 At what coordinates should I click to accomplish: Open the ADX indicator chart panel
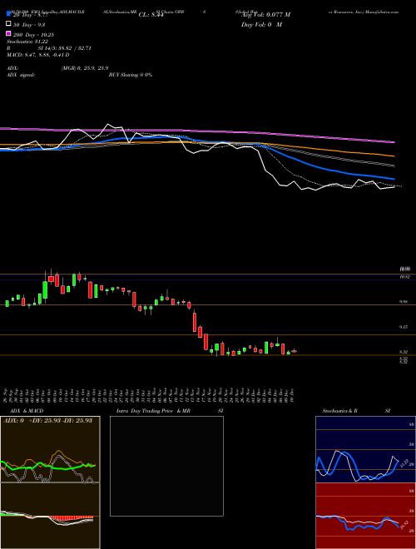[x=50, y=449]
